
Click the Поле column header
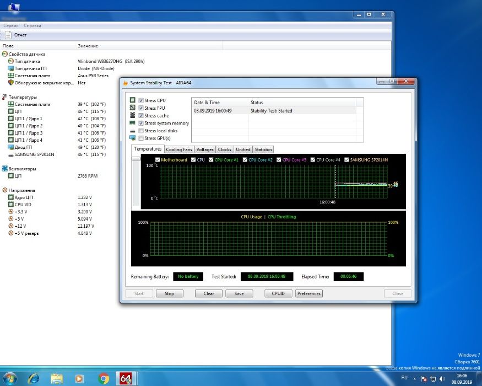pos(38,46)
